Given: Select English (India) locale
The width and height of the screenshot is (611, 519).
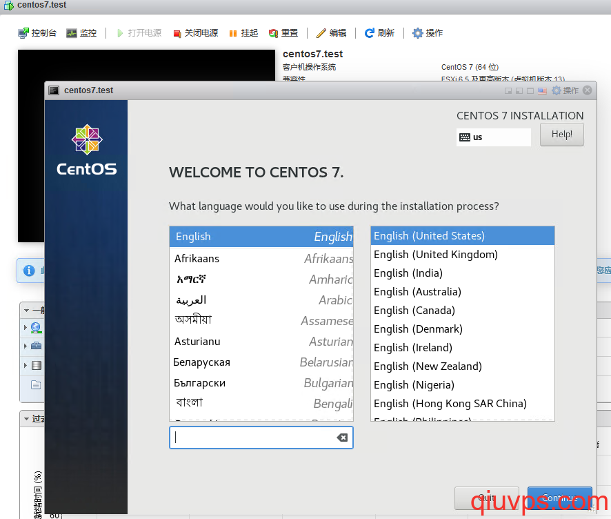Looking at the screenshot, I should tap(463, 273).
